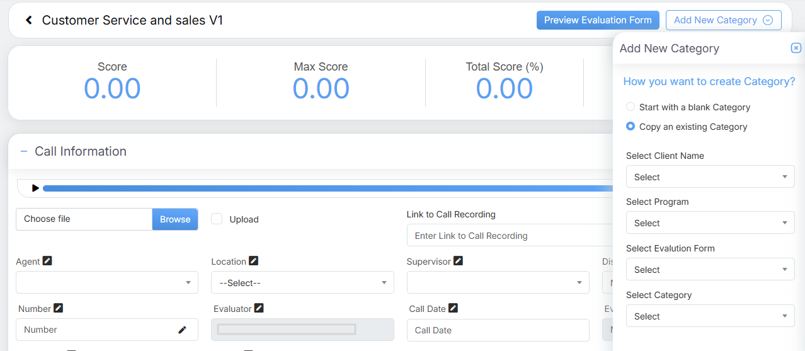Screen dimensions: 805x351
Task: Open the Select Program dropdown
Action: (x=710, y=223)
